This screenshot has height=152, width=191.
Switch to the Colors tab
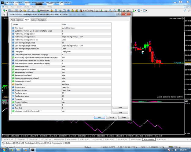[33, 20]
